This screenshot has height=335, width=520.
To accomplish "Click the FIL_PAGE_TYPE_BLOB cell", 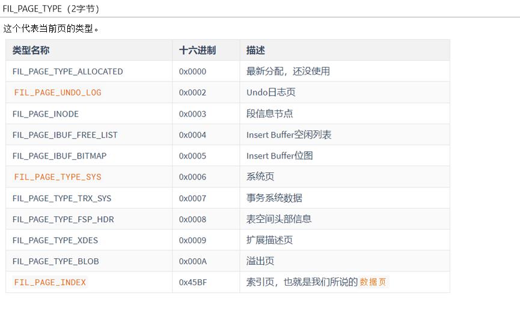I will point(56,261).
